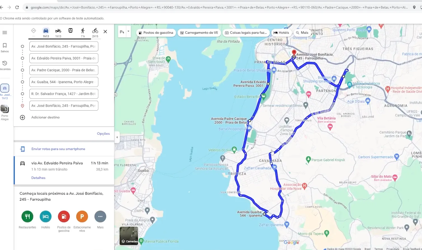This screenshot has height=250, width=422.
Task: Click the Hotéis map search chip
Action: coord(281,33)
